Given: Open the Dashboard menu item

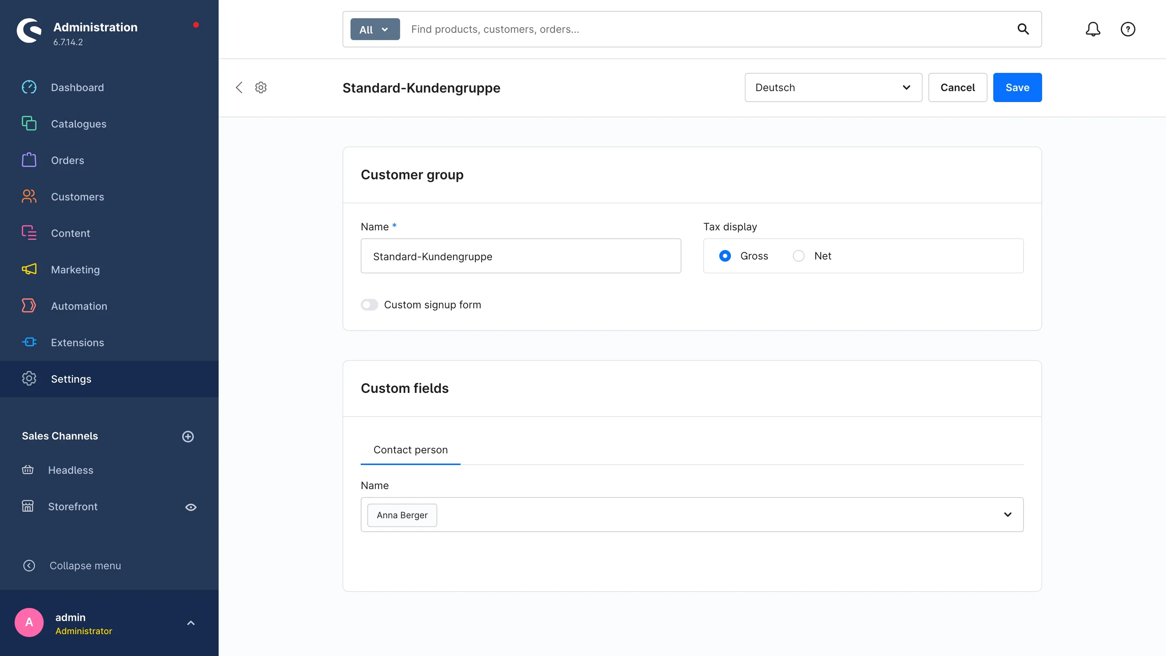Looking at the screenshot, I should 109,87.
